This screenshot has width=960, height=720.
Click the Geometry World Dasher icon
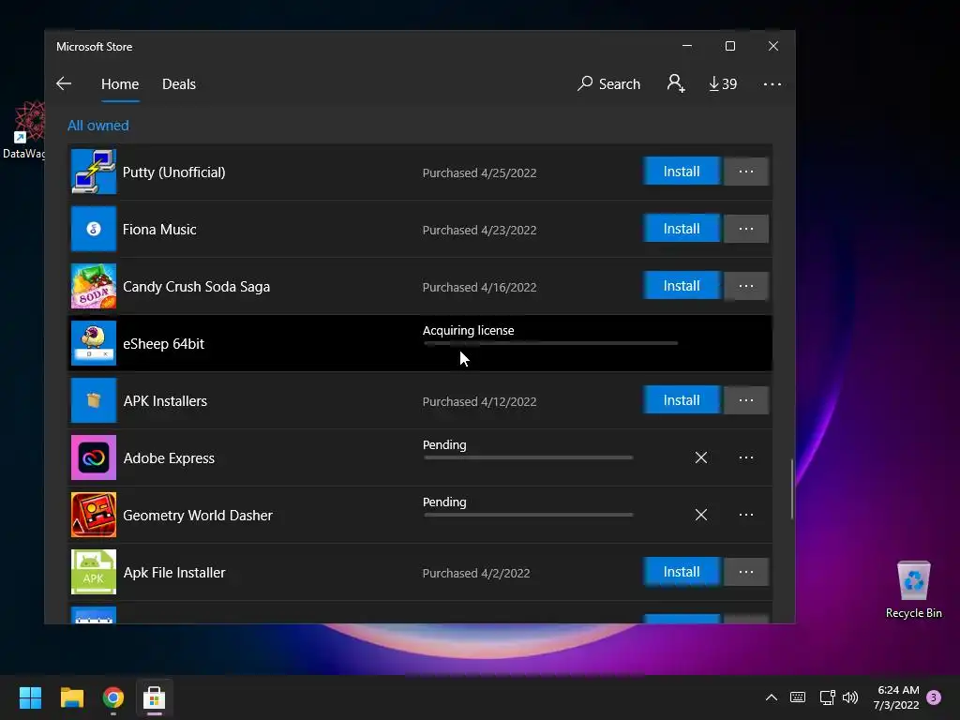(x=94, y=515)
